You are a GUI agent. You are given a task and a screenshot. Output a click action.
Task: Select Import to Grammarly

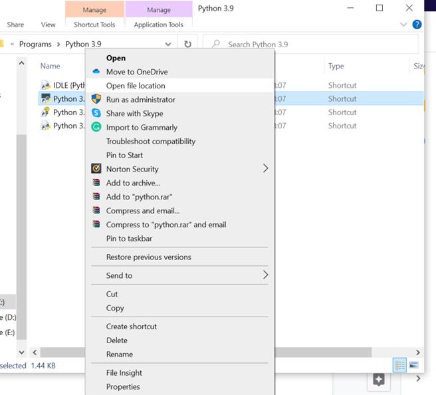pyautogui.click(x=142, y=128)
